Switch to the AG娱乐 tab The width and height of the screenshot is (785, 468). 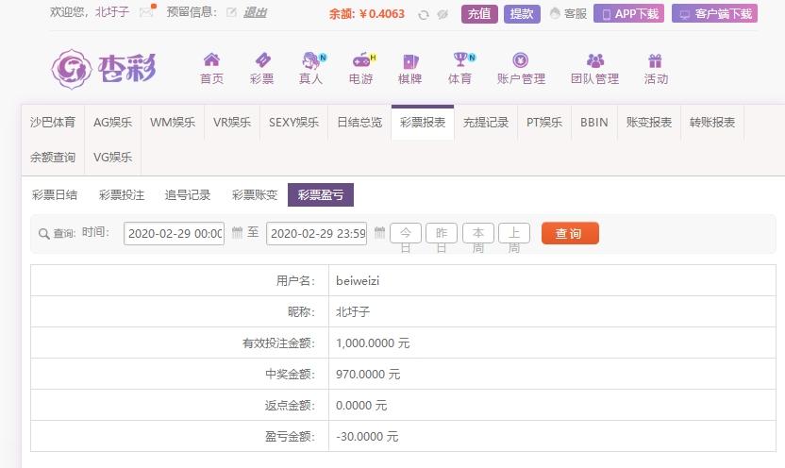[112, 122]
